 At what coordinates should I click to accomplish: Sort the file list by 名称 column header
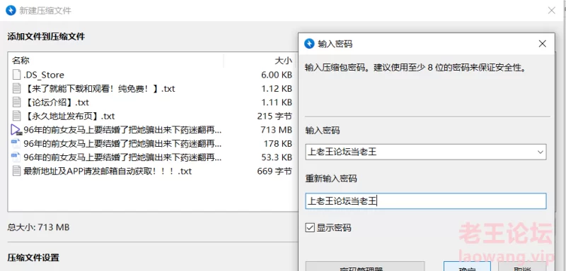(x=115, y=61)
